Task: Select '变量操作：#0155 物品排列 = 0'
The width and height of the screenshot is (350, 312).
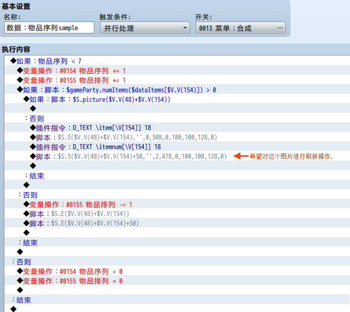Action: 70,281
